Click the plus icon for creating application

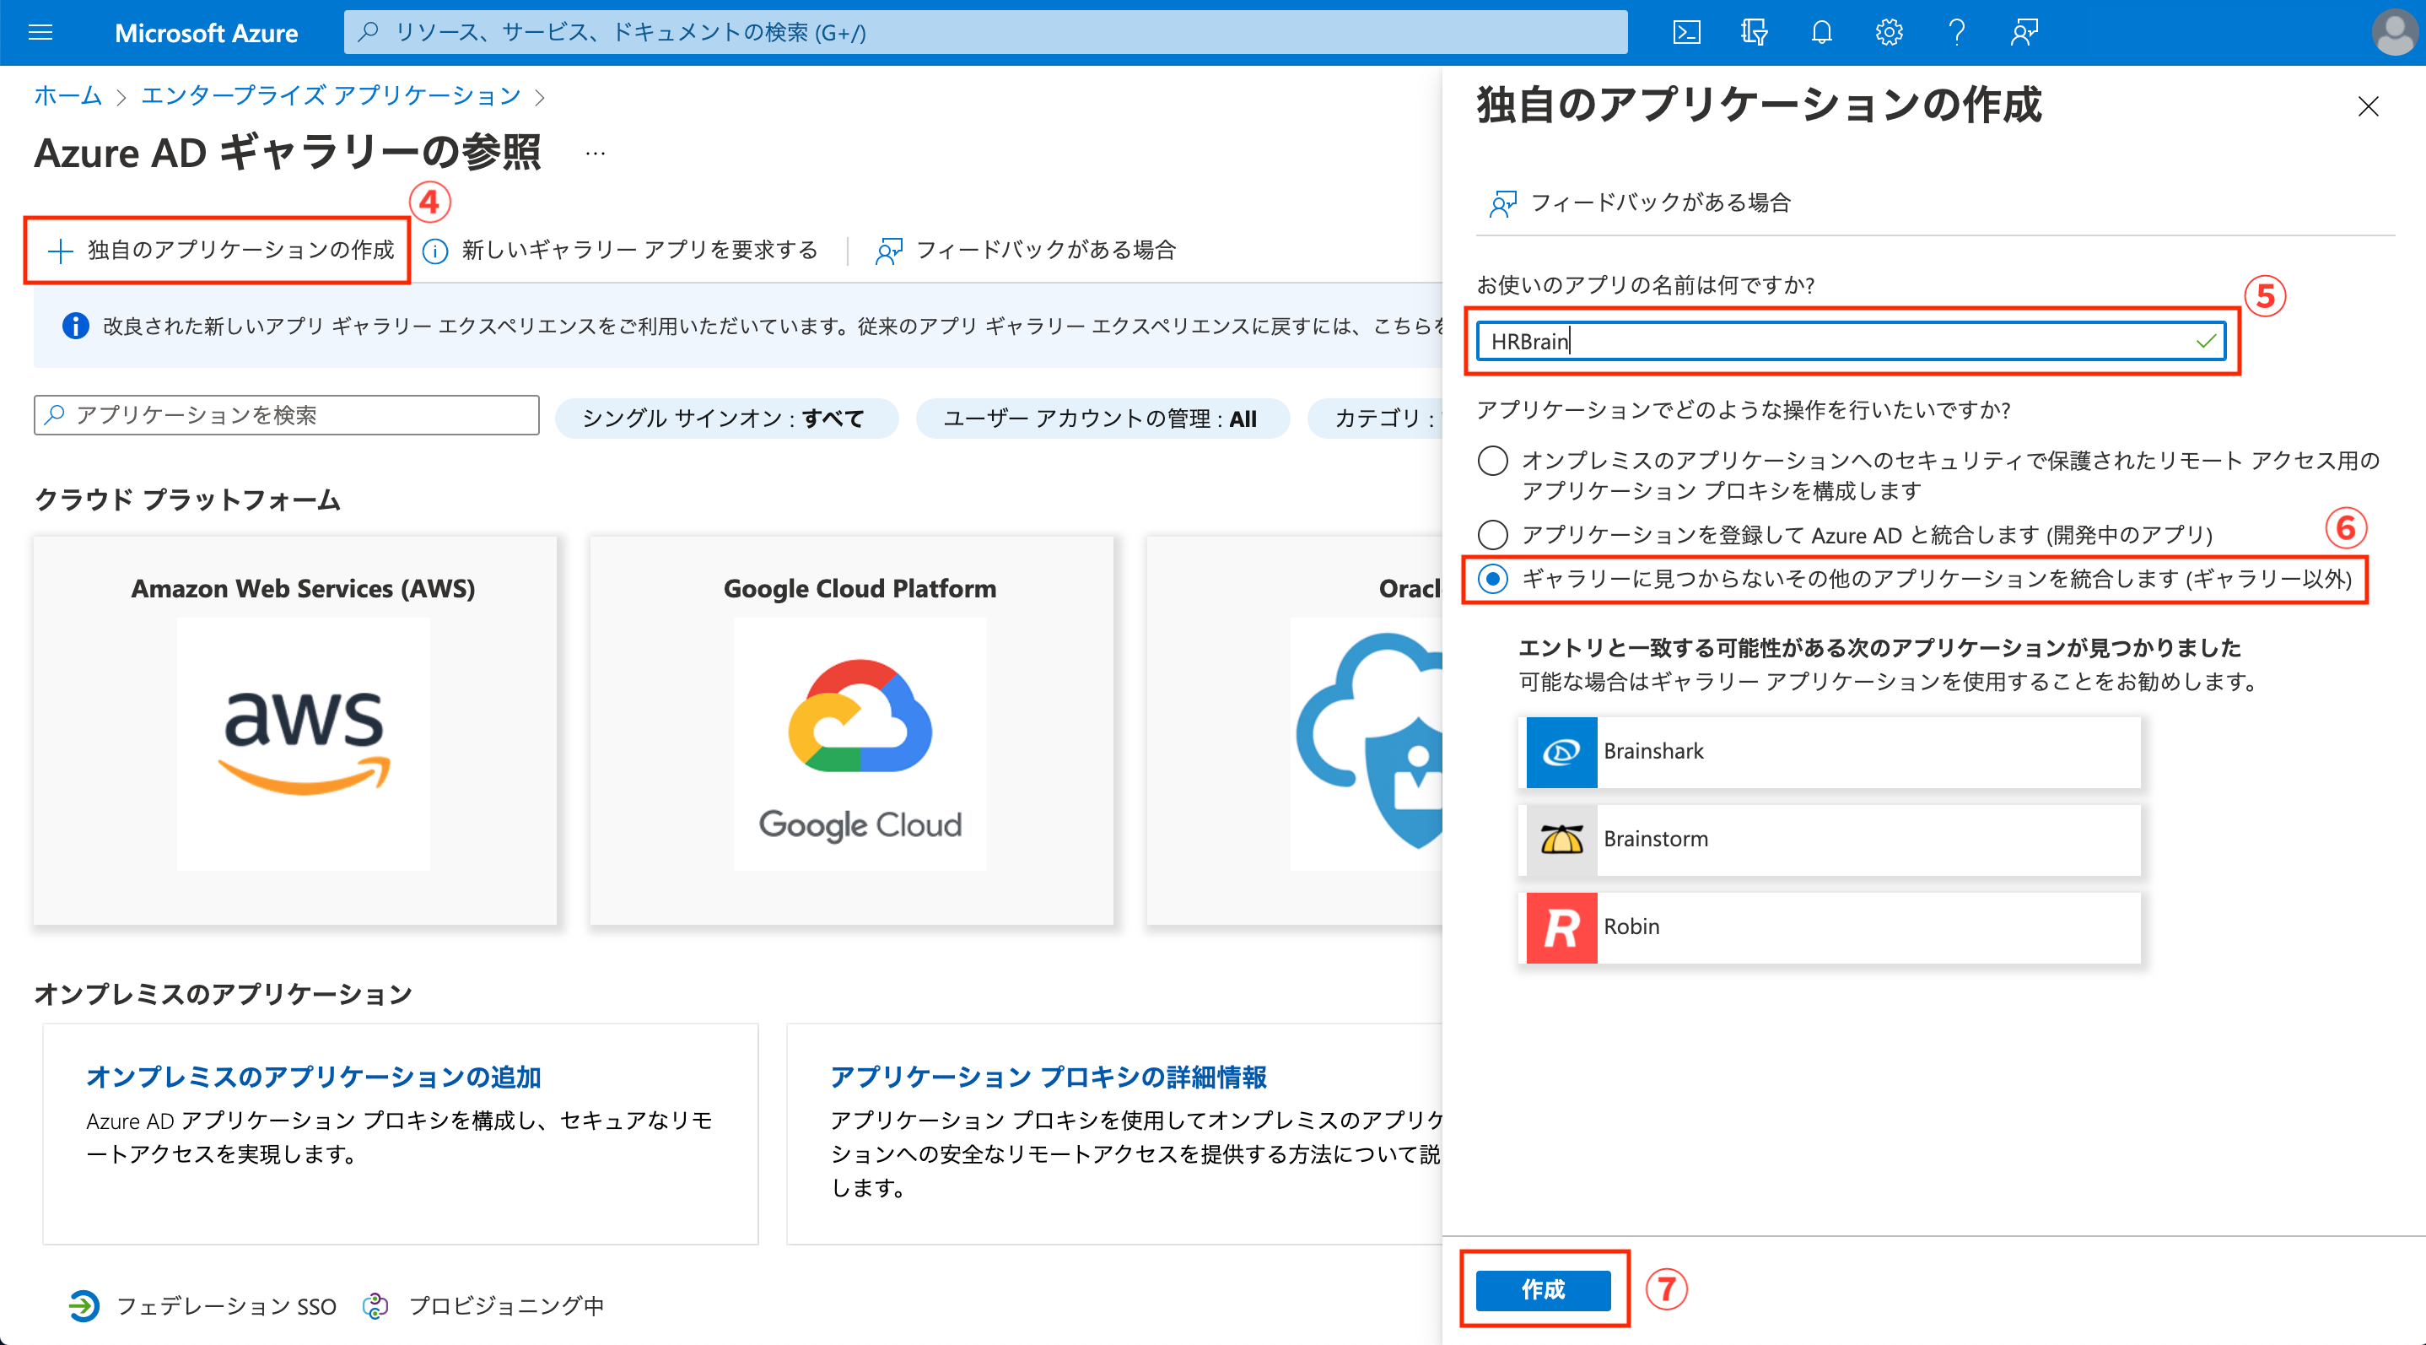(60, 251)
